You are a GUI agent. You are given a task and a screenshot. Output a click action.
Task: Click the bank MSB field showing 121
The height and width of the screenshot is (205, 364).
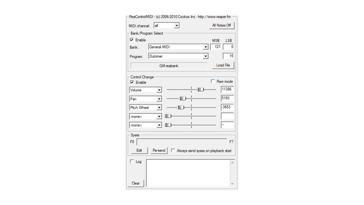point(215,47)
